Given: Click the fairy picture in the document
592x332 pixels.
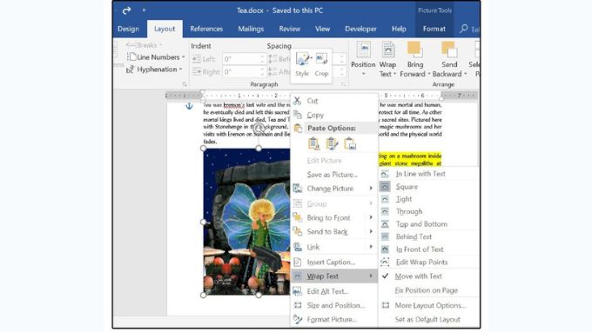Looking at the screenshot, I should (247, 222).
